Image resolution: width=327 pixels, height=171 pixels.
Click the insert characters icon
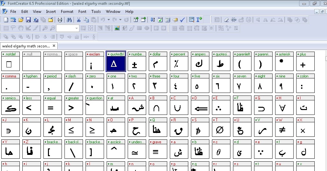(x=136, y=20)
